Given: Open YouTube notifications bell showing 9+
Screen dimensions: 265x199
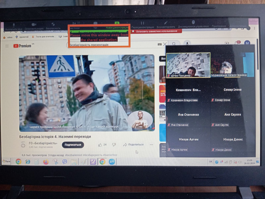Looking at the screenshot, I should 237,43.
